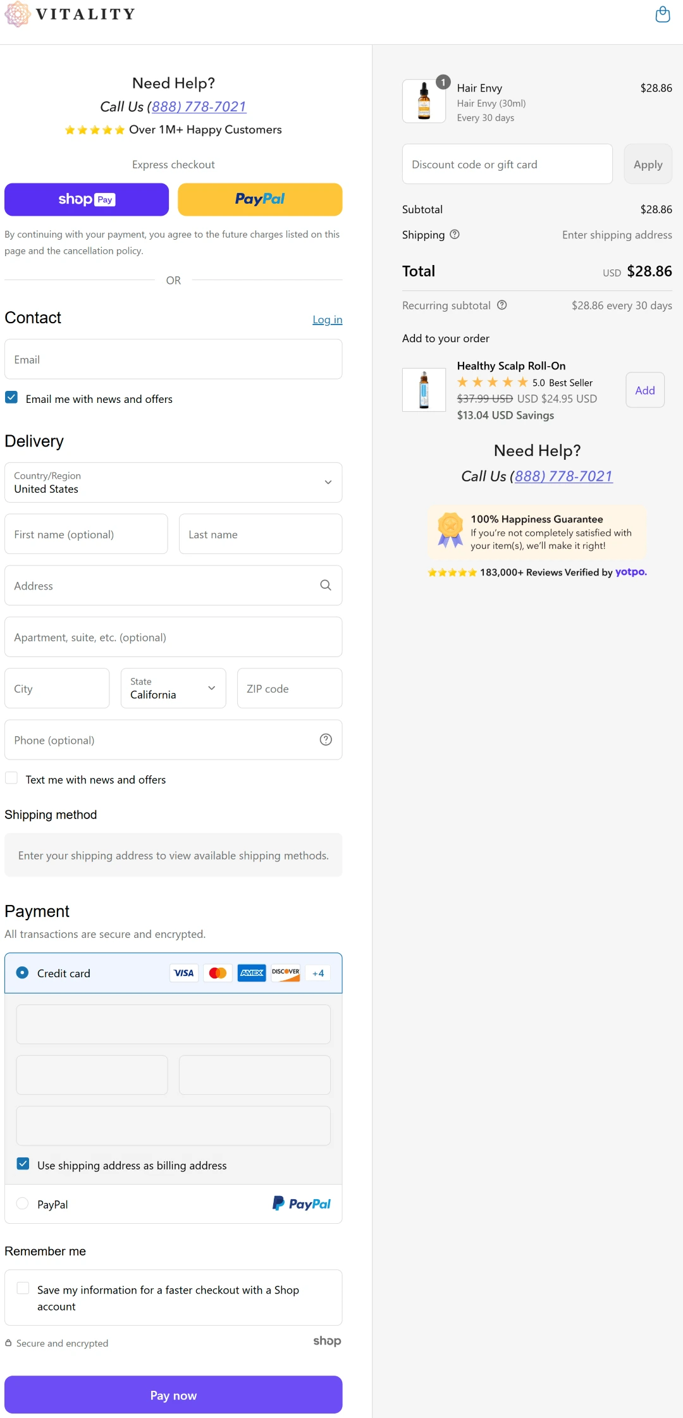Uncheck Email me with news and offers
683x1418 pixels.
tap(11, 398)
